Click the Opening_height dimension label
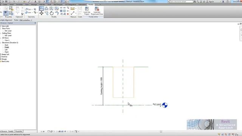The image size is (242, 136). tap(101, 86)
